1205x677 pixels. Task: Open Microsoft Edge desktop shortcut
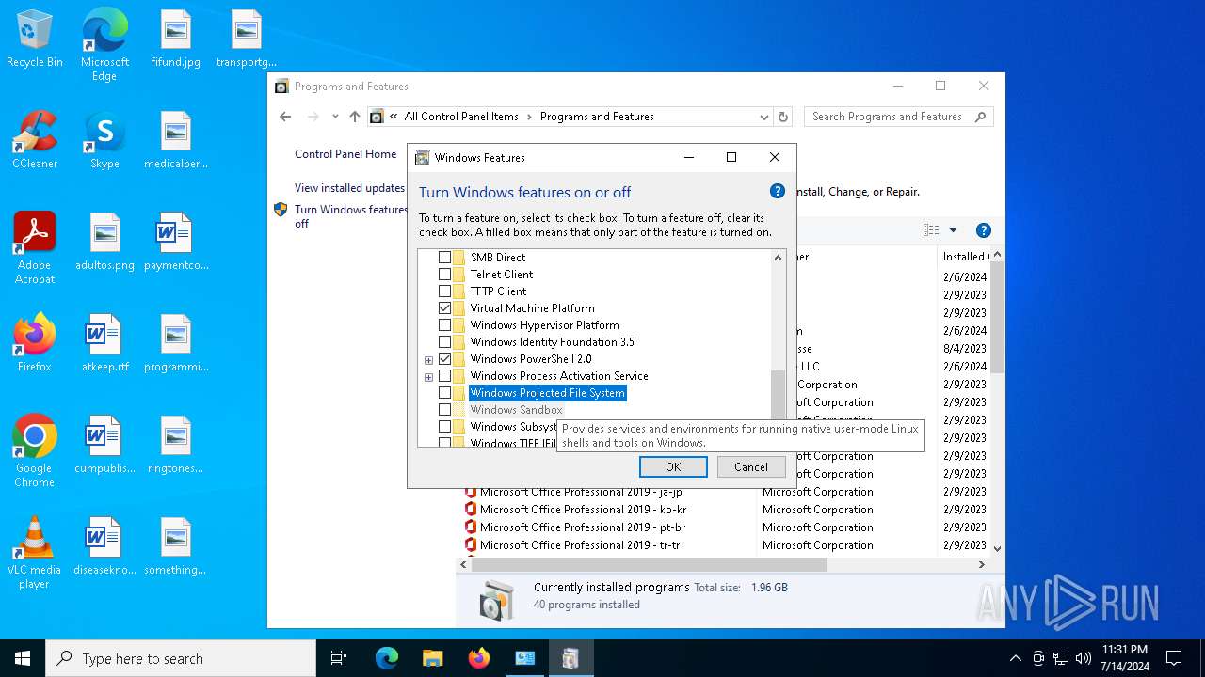click(104, 44)
